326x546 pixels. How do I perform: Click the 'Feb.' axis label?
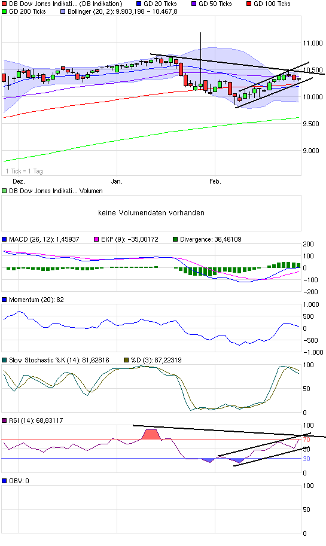tap(215, 181)
